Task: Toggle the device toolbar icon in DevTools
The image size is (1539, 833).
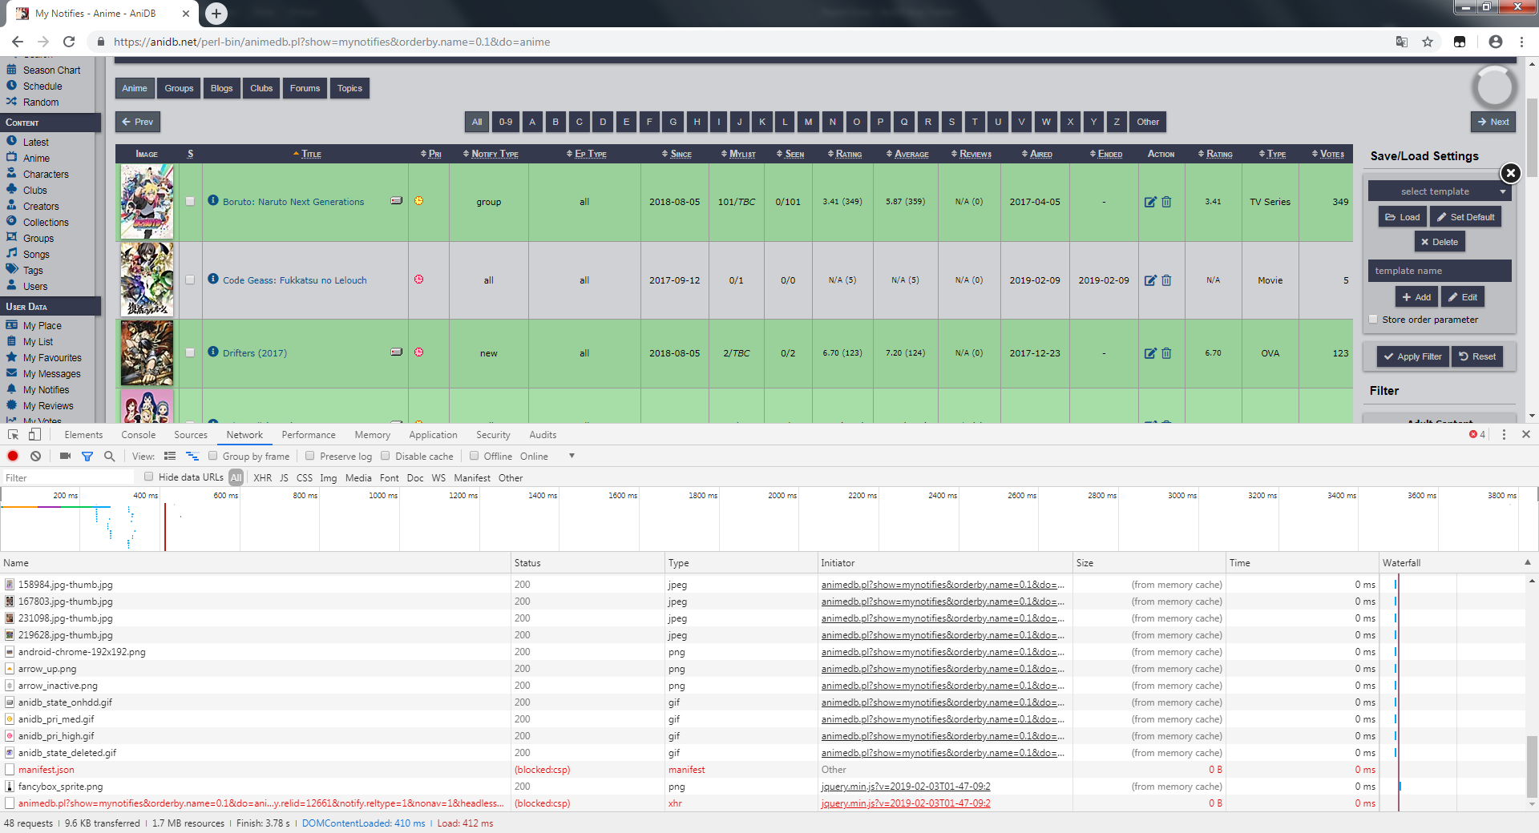Action: tap(34, 435)
